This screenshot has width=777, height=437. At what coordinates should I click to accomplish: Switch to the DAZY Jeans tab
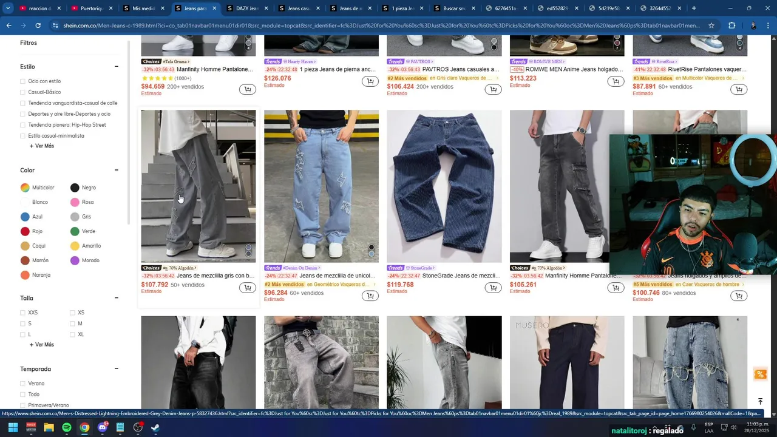coord(246,8)
